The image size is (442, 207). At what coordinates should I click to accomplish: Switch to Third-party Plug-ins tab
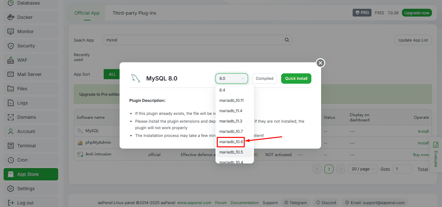pyautogui.click(x=134, y=13)
